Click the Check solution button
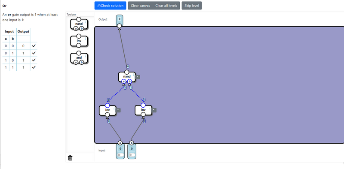The image size is (344, 169). (x=111, y=6)
